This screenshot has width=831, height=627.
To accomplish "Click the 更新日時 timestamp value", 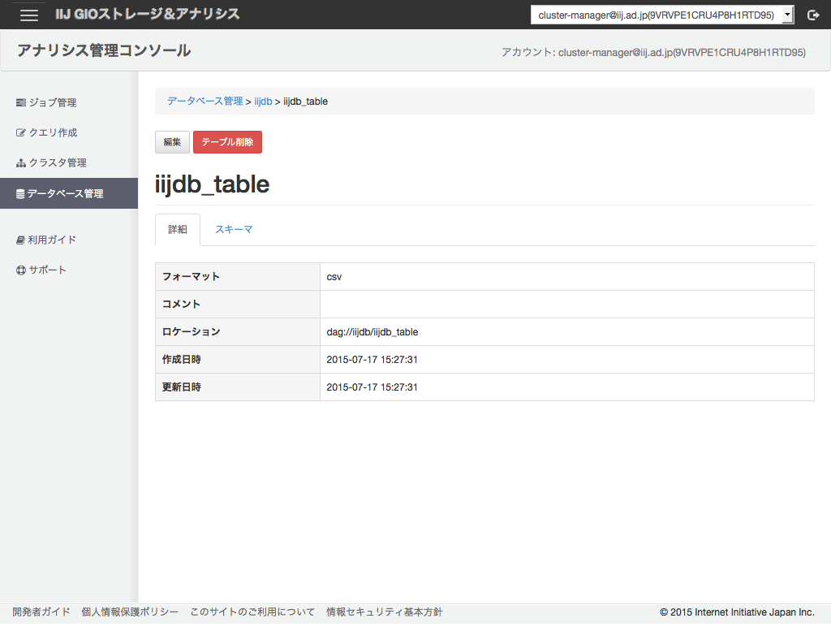I will coord(372,387).
